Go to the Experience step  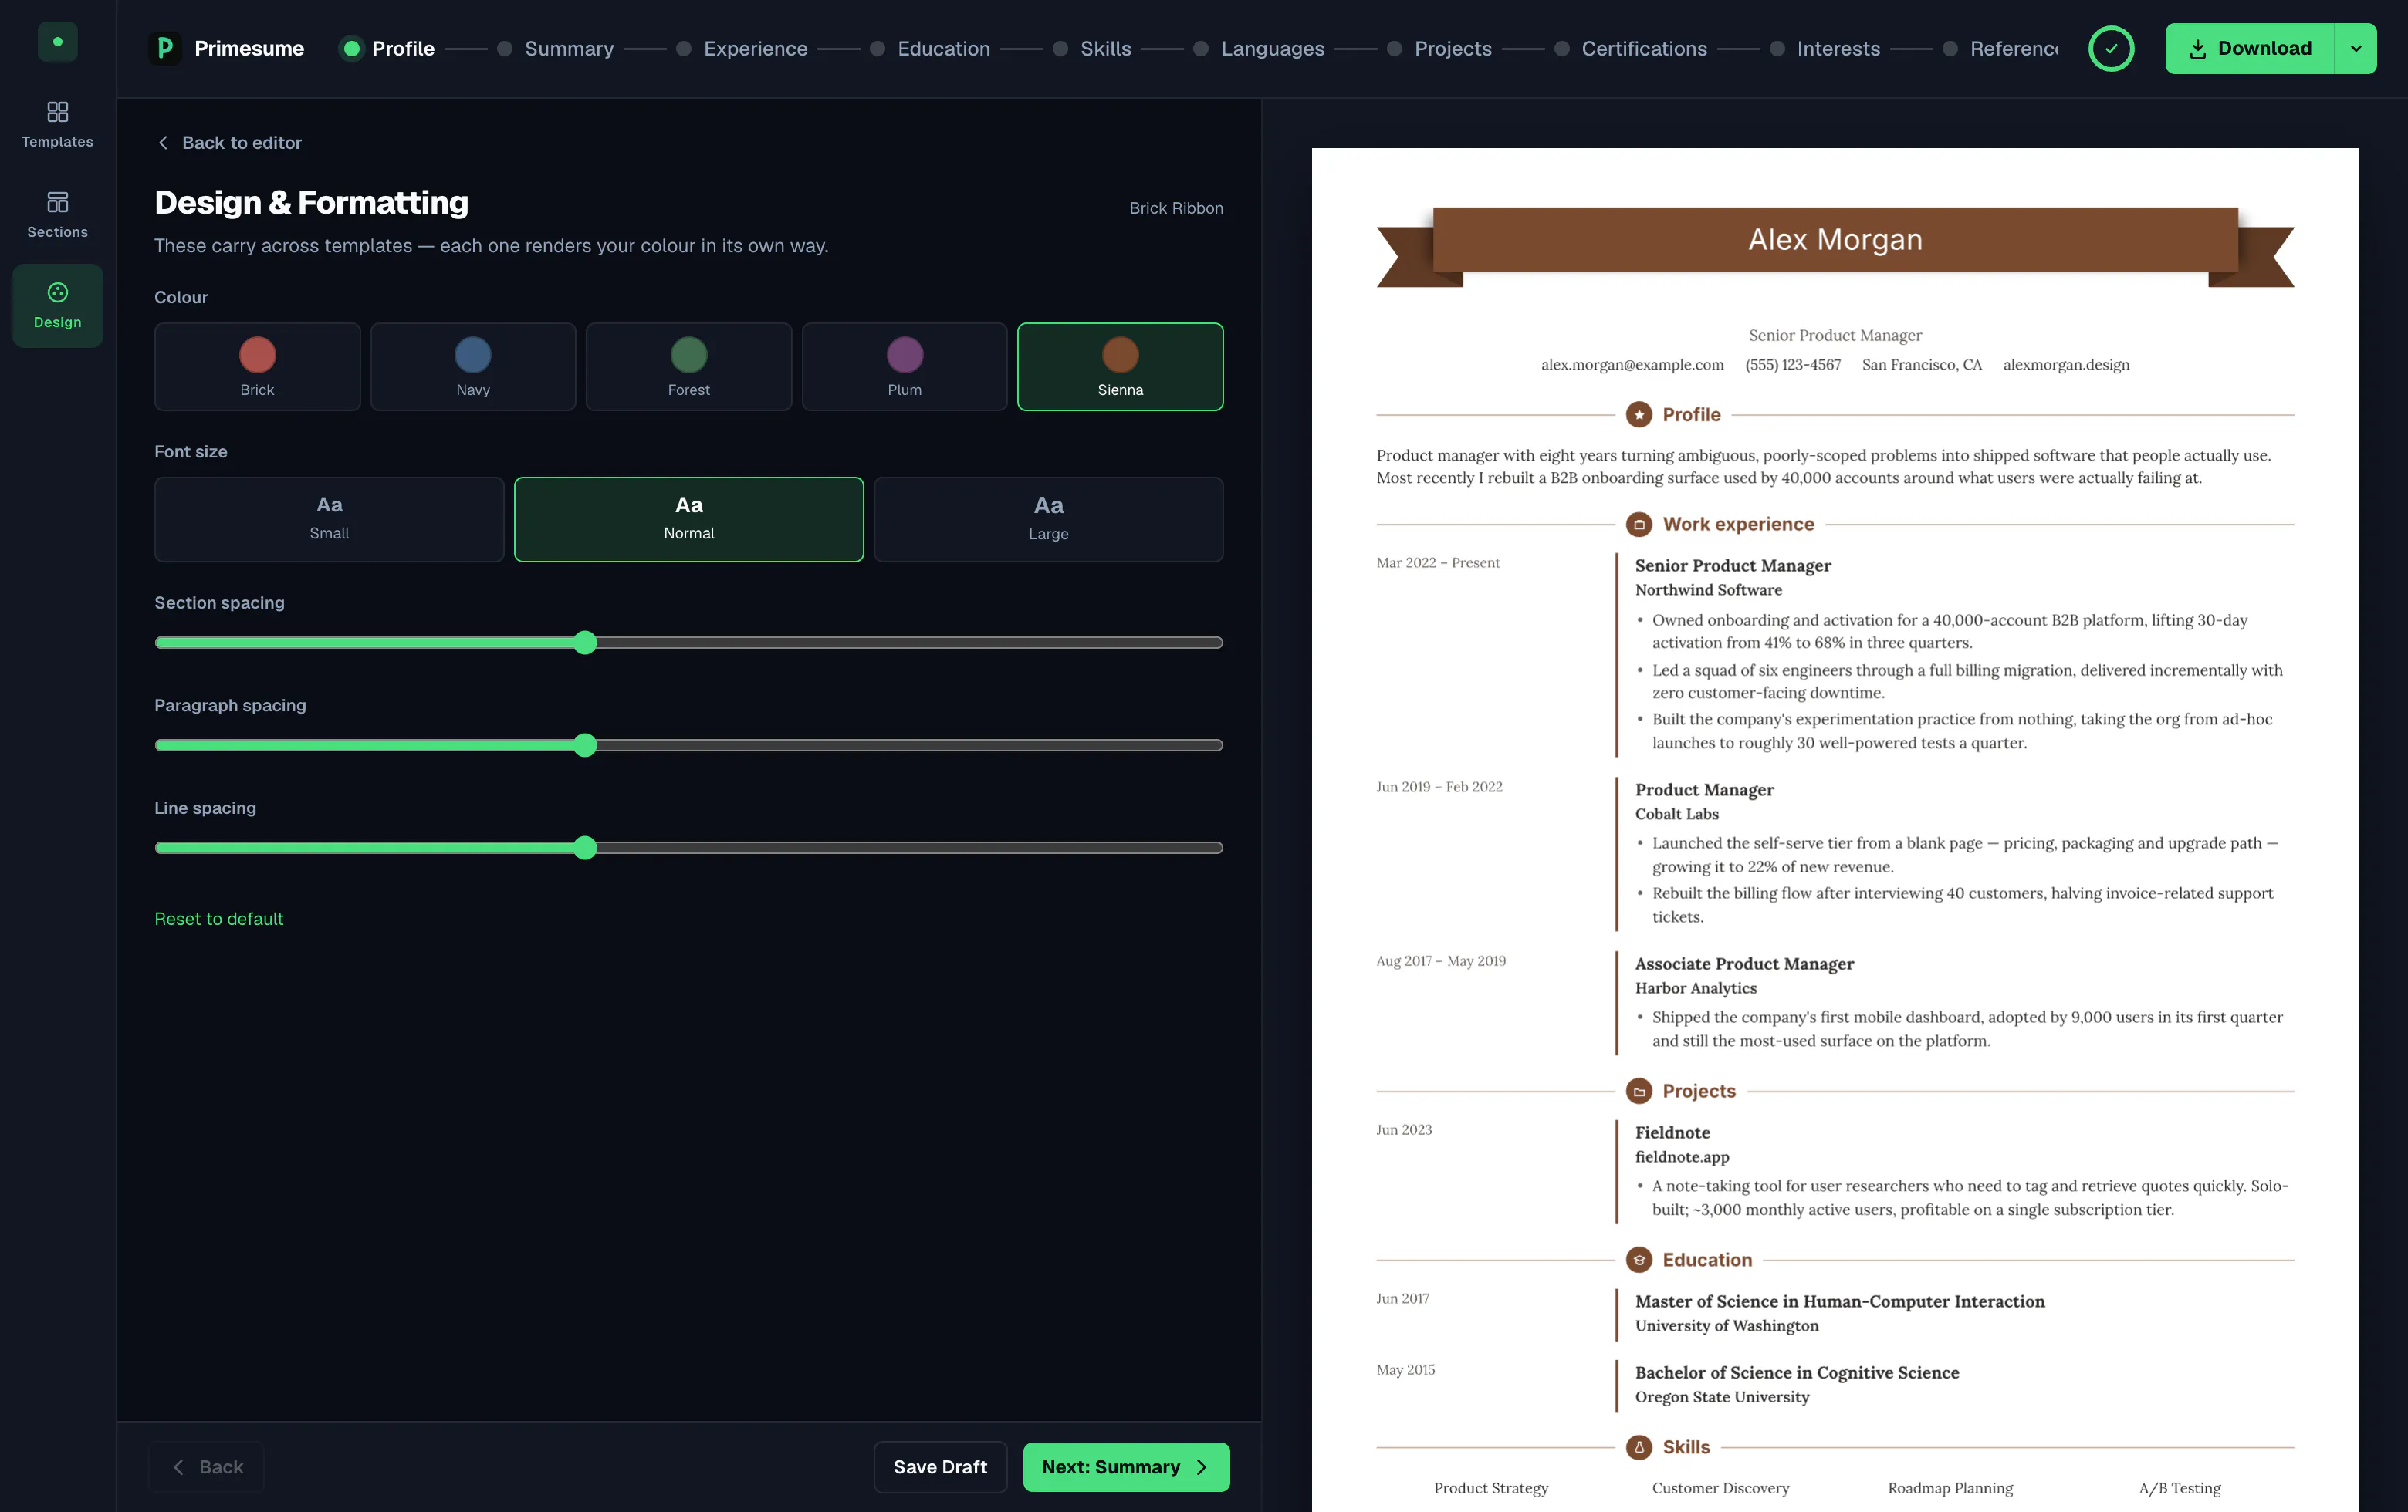pos(741,48)
